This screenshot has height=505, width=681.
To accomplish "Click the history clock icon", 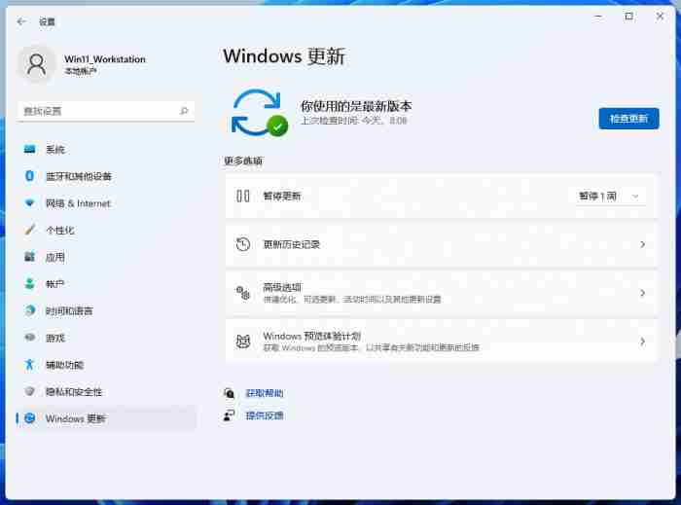I will pos(243,244).
